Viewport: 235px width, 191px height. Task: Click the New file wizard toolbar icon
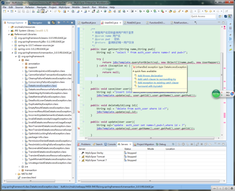[5, 11]
